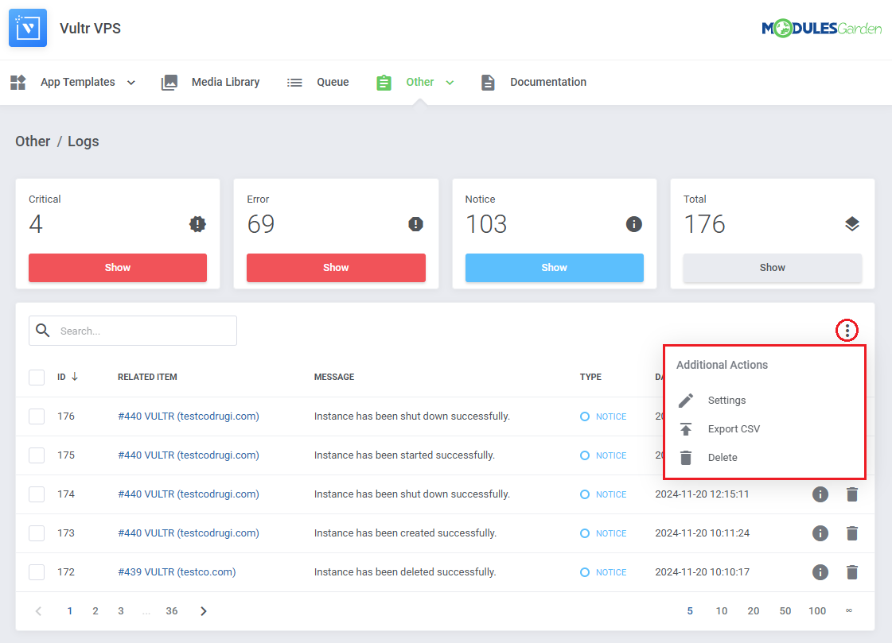Open the three-dot additional actions menu

[847, 330]
